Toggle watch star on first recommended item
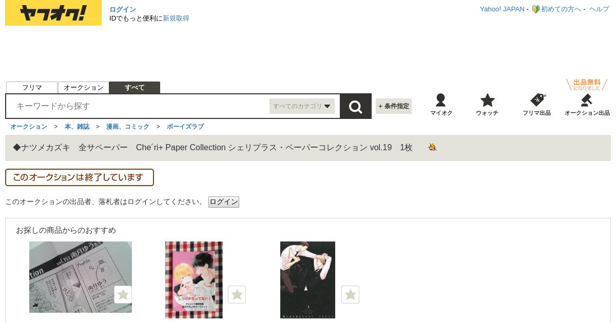 pyautogui.click(x=123, y=294)
